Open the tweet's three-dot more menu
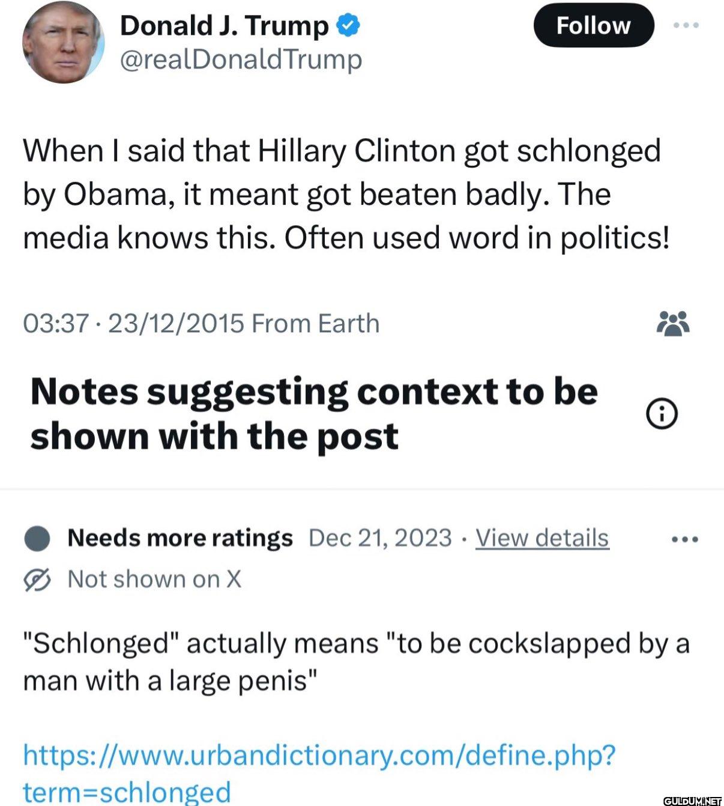The image size is (724, 806). 686,25
